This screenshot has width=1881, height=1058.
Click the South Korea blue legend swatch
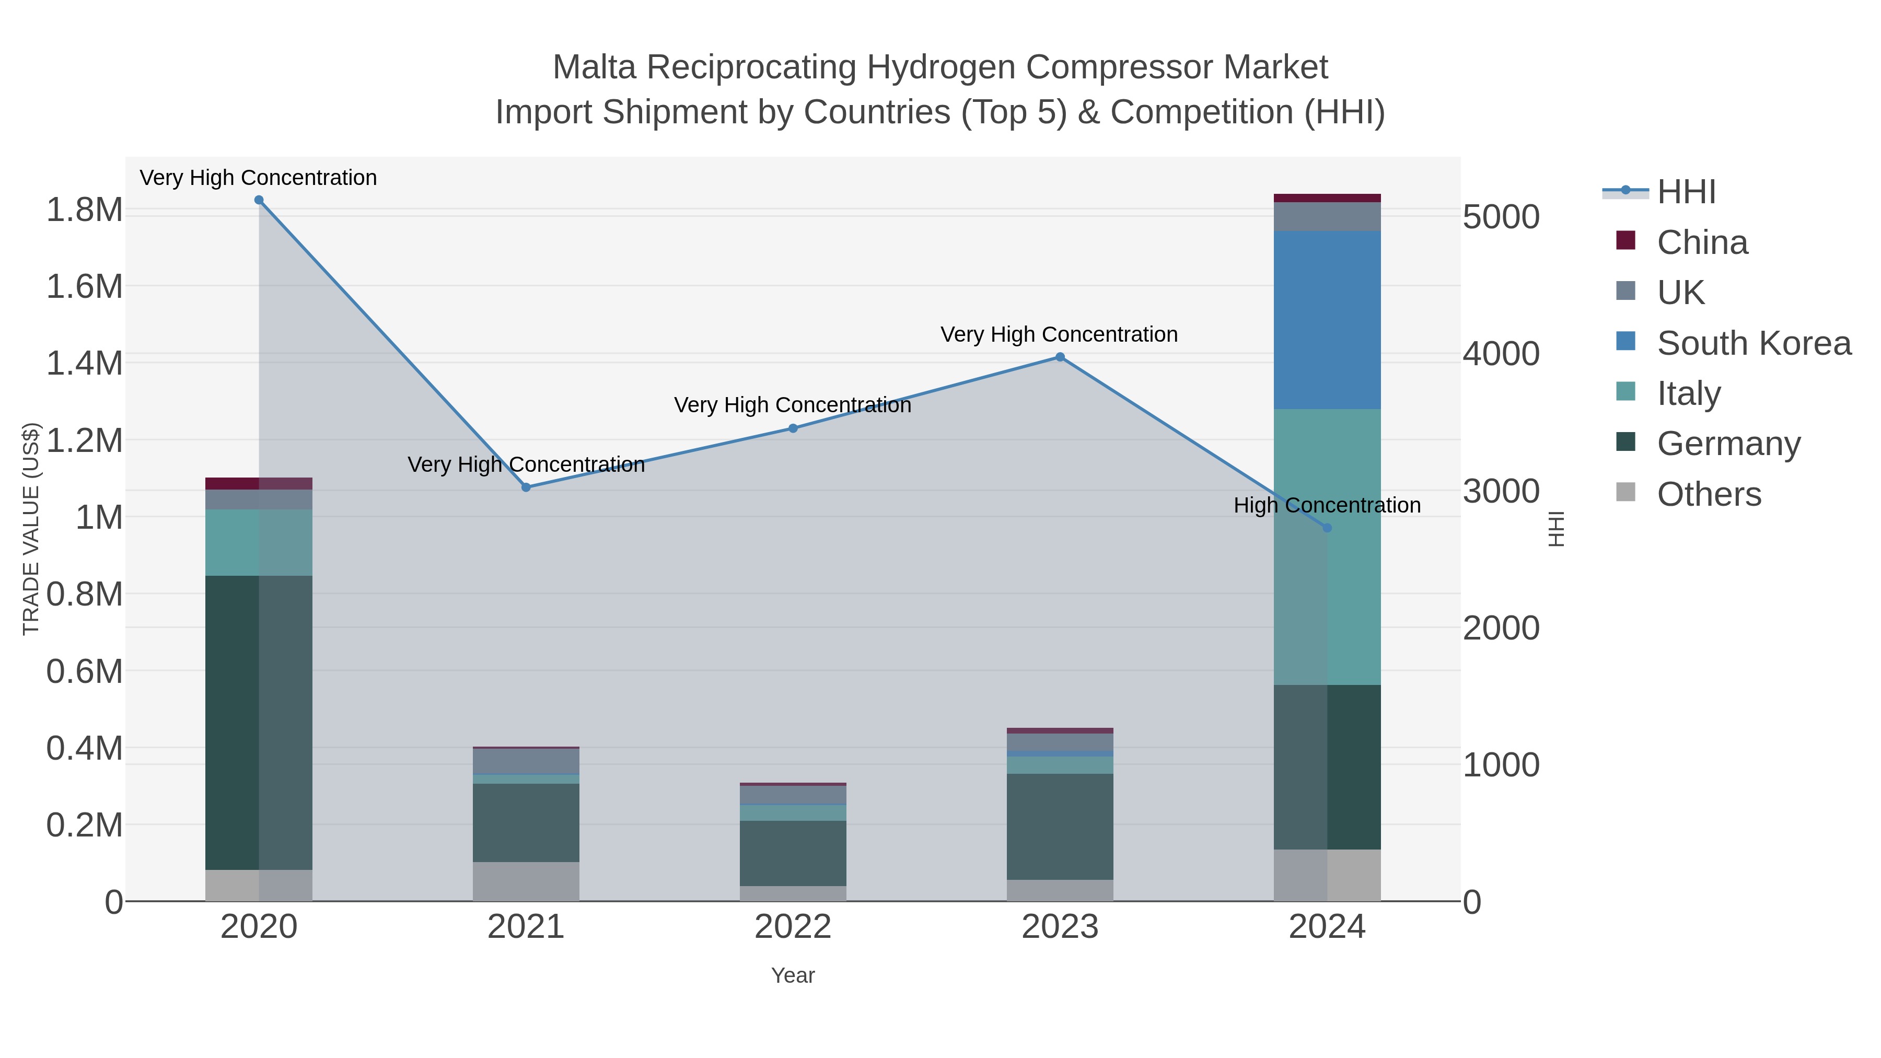coord(1625,341)
